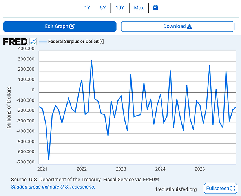
Task: Click the highest peak in 2022 on the line
Action: point(91,61)
